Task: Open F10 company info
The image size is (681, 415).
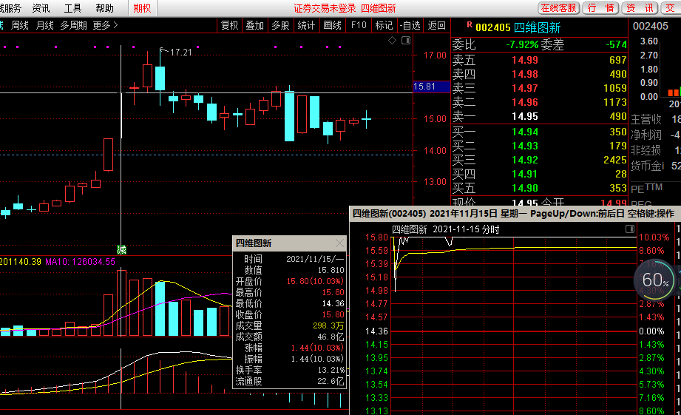Action: coord(359,26)
